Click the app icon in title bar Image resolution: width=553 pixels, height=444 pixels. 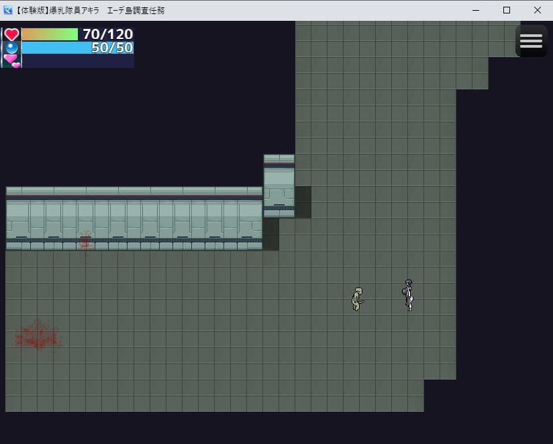coord(8,10)
